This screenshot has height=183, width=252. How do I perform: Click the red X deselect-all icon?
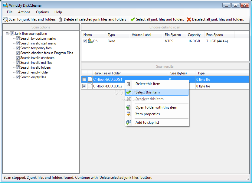point(189,19)
